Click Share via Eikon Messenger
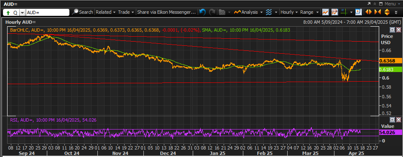This screenshot has height=157, width=403. coord(166,12)
